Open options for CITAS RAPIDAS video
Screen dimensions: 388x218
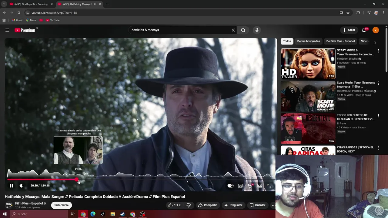tap(378, 148)
